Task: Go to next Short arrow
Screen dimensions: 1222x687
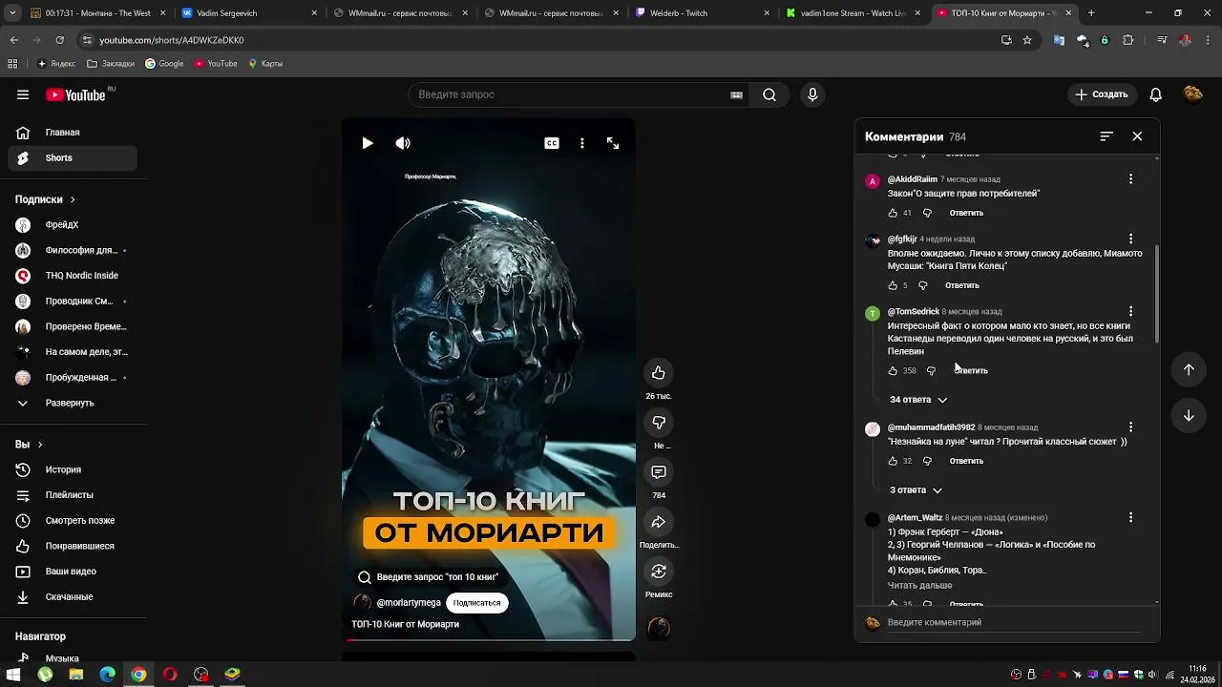Action: point(1189,415)
